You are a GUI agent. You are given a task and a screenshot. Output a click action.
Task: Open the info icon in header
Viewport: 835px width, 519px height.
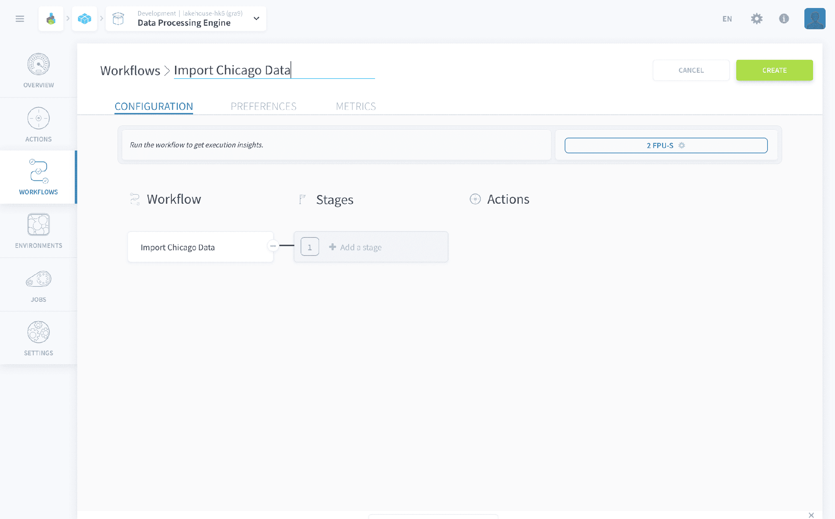[784, 19]
